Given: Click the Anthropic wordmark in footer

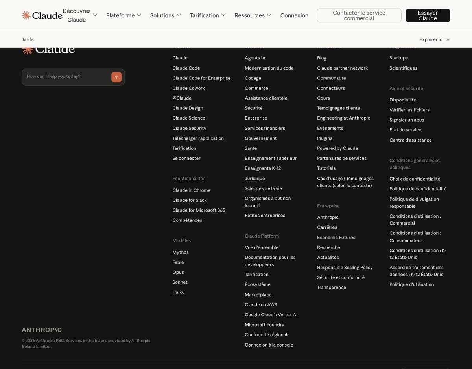Looking at the screenshot, I should click(x=42, y=330).
